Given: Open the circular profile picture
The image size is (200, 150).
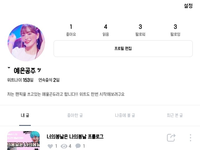Looking at the screenshot, I should point(26,42).
